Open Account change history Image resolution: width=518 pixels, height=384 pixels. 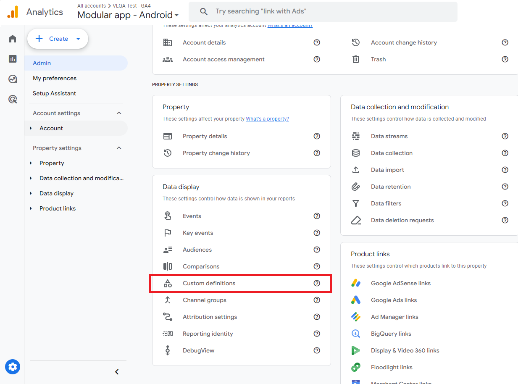coord(404,42)
